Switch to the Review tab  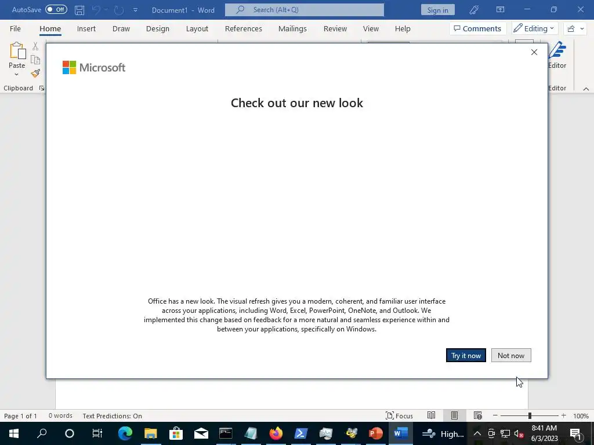coord(335,29)
